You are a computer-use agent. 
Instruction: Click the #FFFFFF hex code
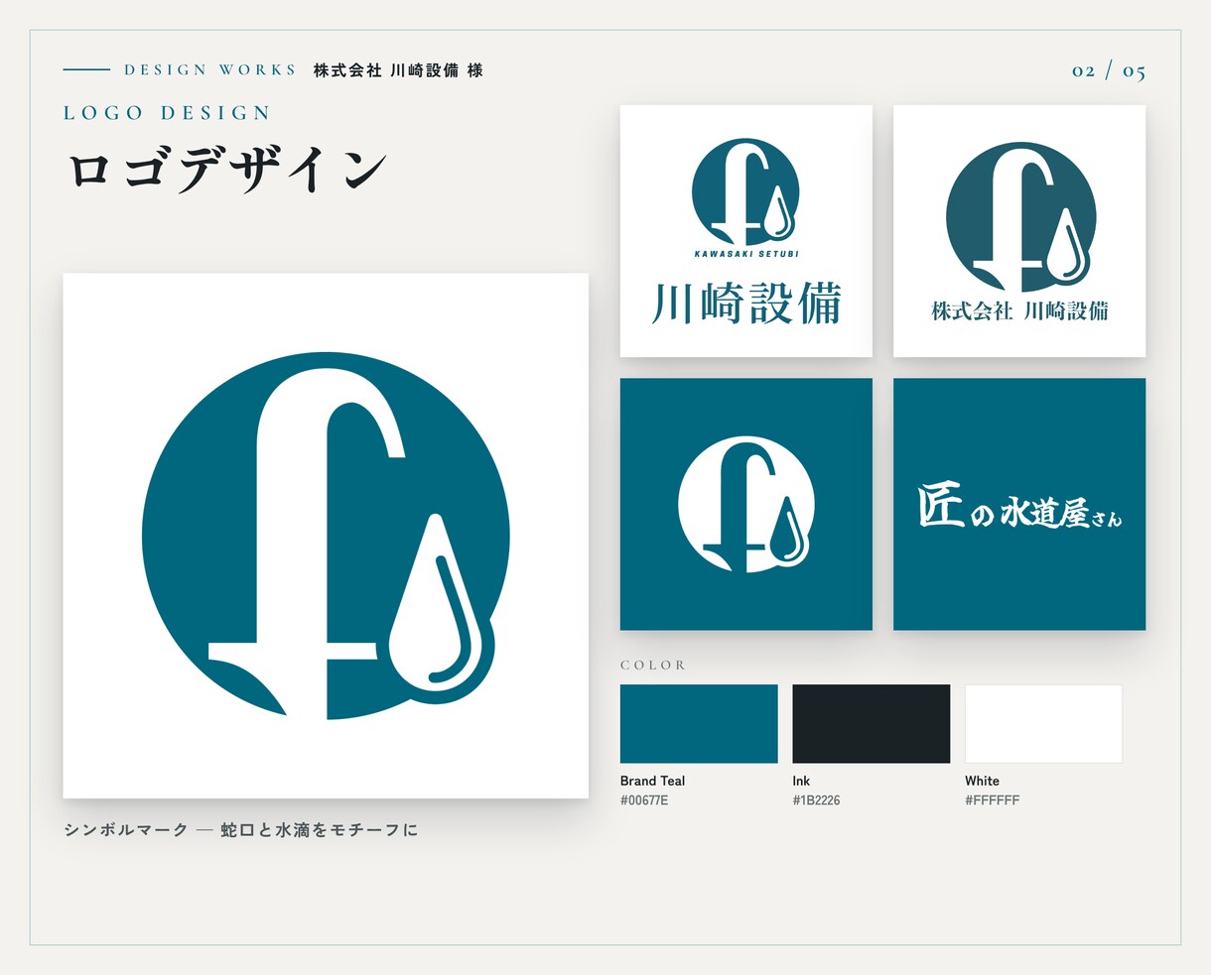point(992,800)
